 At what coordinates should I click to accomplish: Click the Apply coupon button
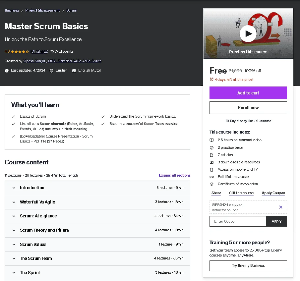276,221
